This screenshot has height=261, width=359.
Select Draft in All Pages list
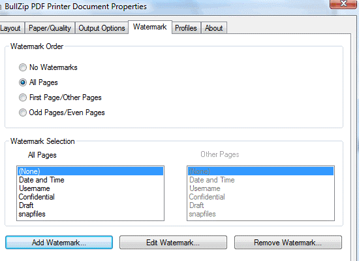[x=91, y=205]
